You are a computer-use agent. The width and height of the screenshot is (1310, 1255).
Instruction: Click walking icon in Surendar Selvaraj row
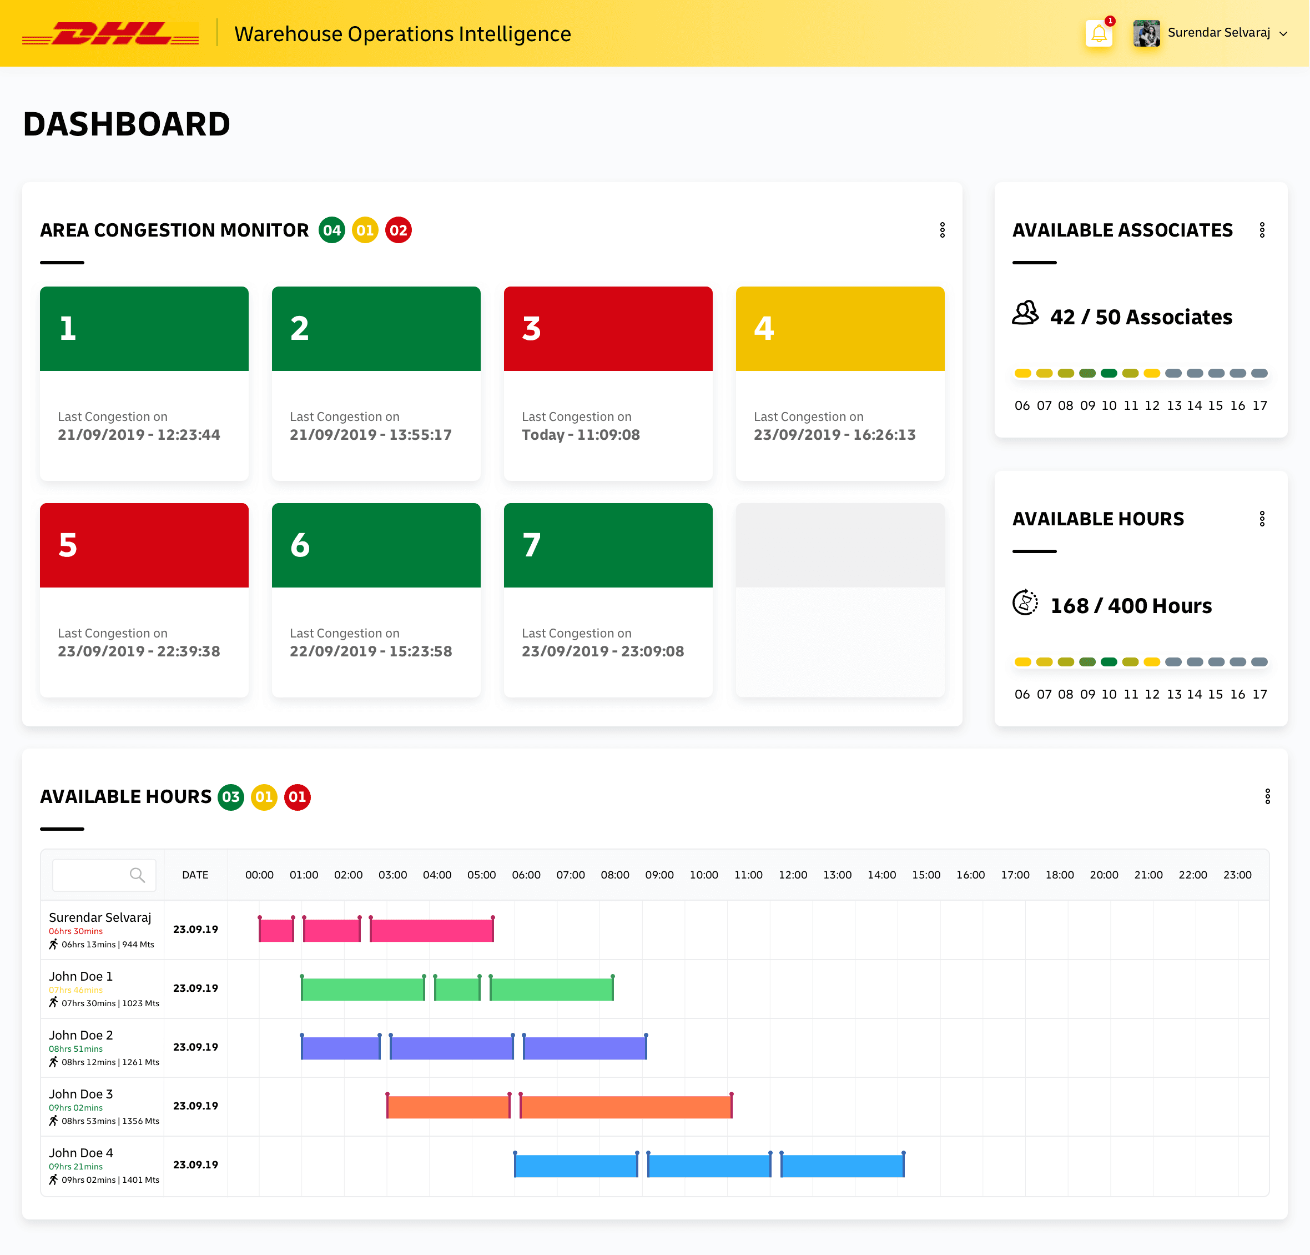click(53, 944)
